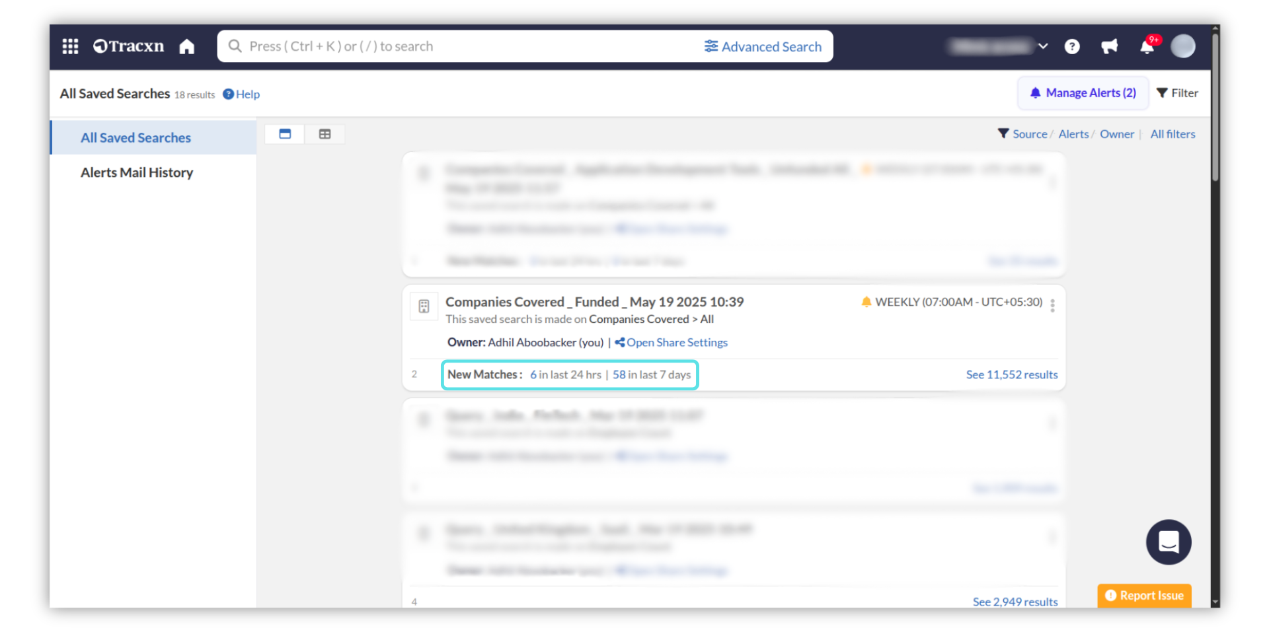Click the Tracxn home icon

point(187,47)
